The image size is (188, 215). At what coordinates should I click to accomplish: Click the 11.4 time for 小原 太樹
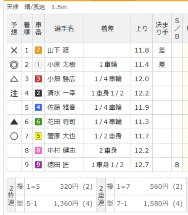click(142, 64)
